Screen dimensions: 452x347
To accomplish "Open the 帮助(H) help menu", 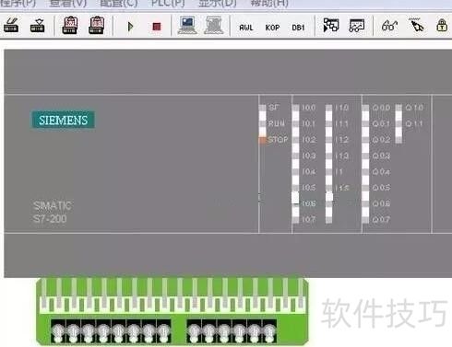I will pyautogui.click(x=269, y=4).
